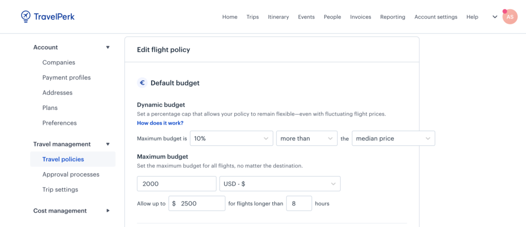This screenshot has height=227, width=526.
Task: Open the 10% percentage dropdown
Action: coord(231,139)
